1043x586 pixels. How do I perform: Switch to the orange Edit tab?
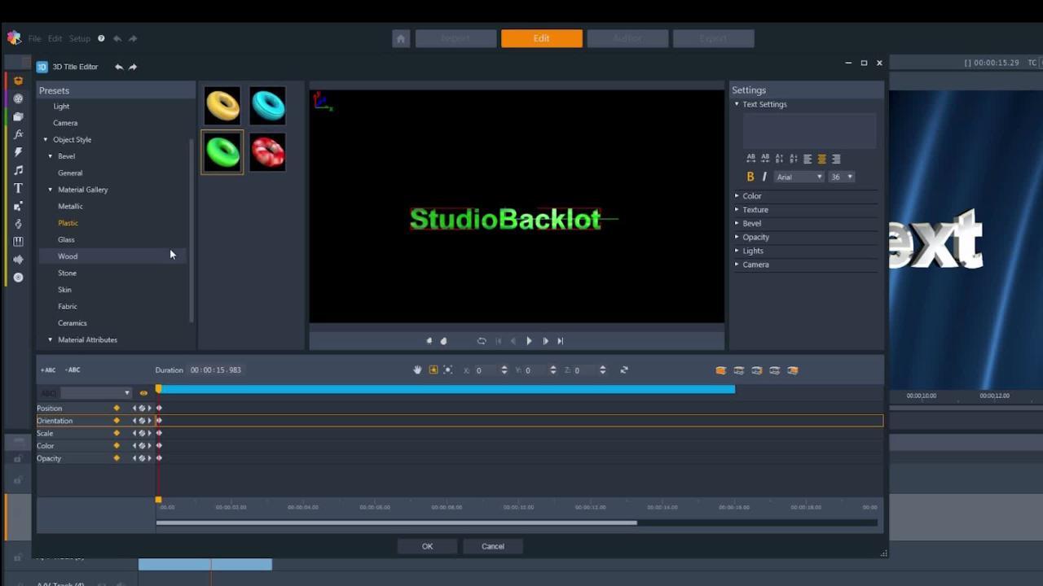point(542,38)
